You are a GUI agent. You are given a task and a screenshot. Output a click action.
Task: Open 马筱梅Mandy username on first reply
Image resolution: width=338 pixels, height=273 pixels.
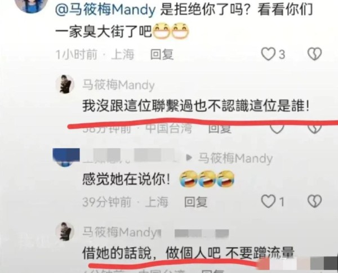pos(118,85)
